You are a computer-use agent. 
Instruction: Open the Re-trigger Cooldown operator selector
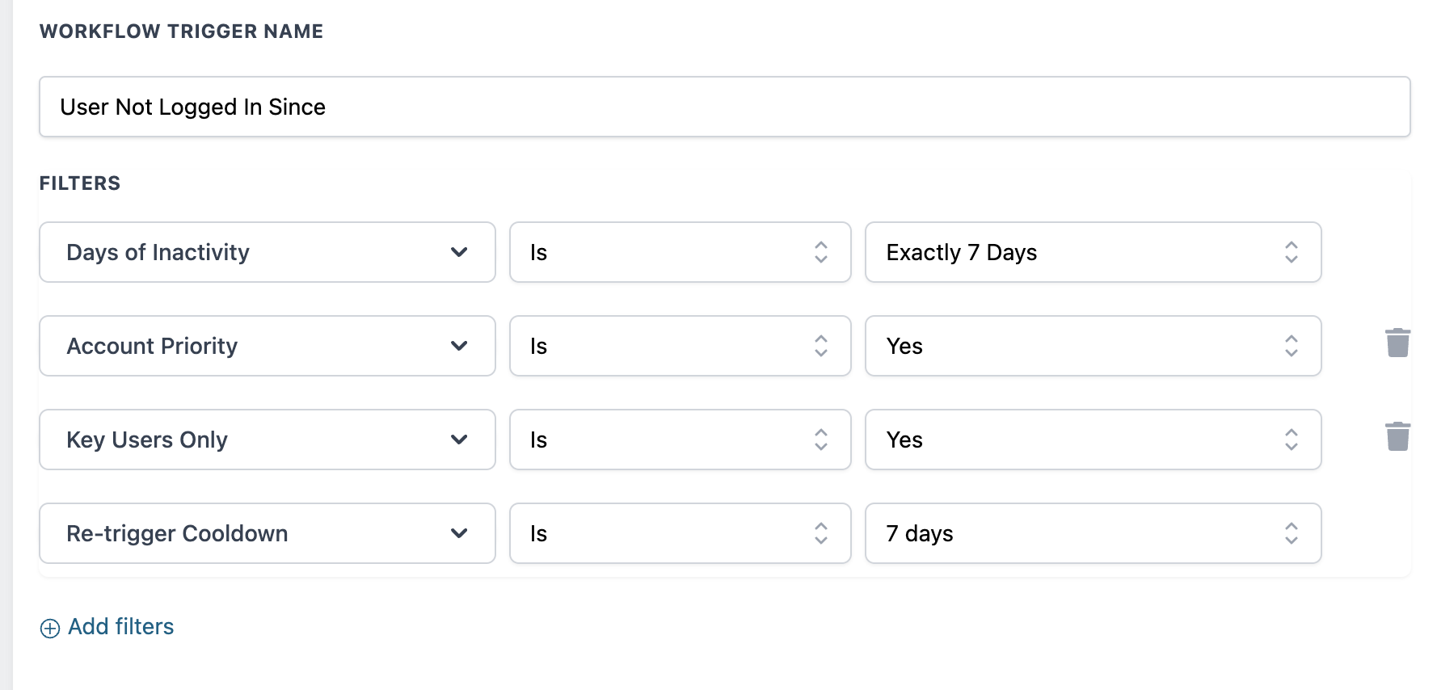pyautogui.click(x=681, y=533)
